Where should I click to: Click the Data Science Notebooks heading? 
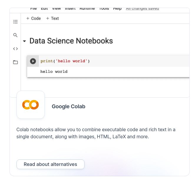(x=71, y=41)
